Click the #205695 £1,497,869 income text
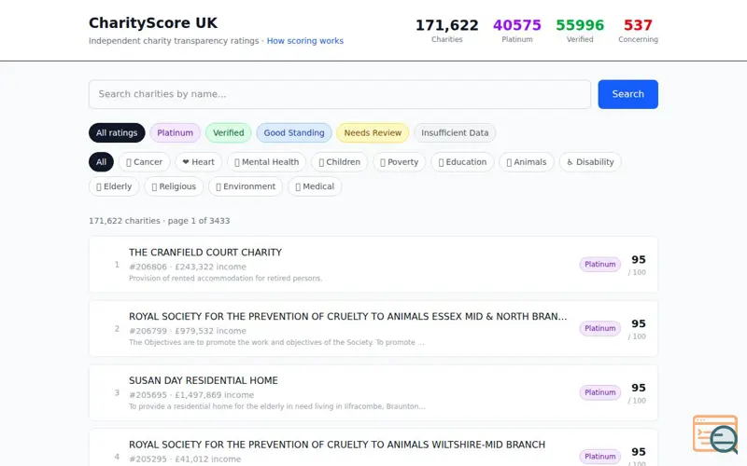This screenshot has width=747, height=466. coord(191,394)
